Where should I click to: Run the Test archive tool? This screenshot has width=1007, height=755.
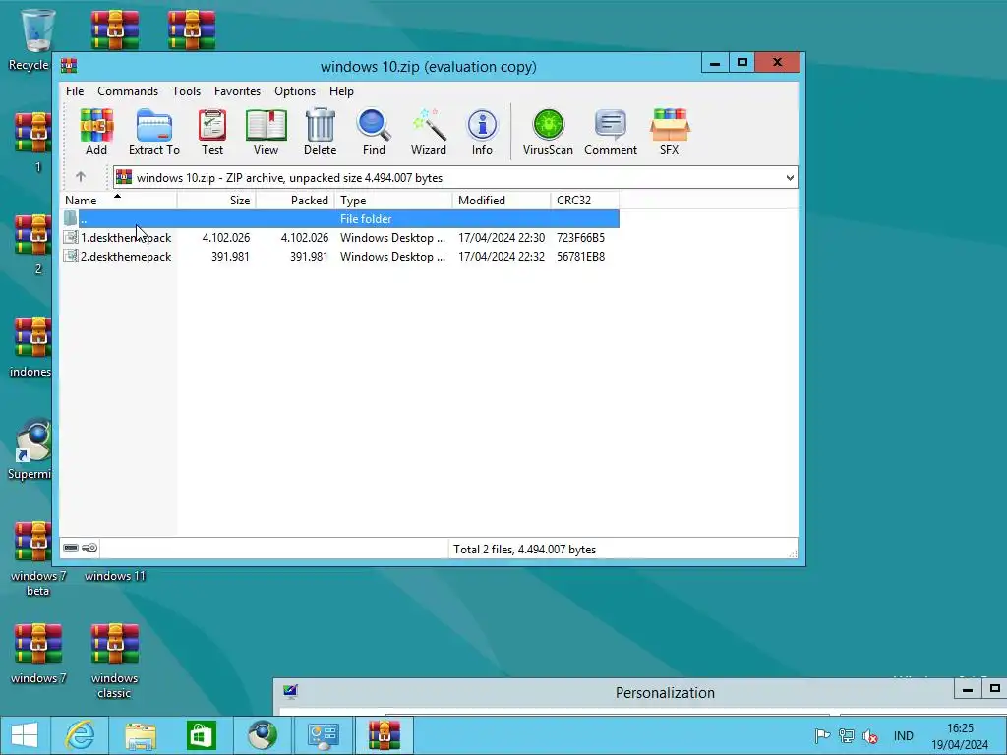(x=212, y=132)
